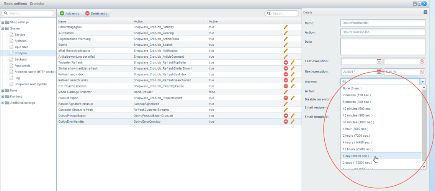Image resolution: width=435 pixels, height=191 pixels.
Task: Expand the Shop settings tree node
Action: pyautogui.click(x=3, y=22)
